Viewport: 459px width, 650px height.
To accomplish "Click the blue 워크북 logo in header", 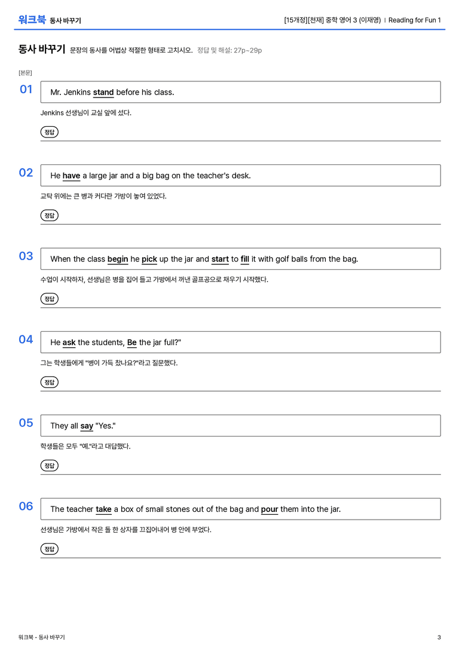I will (32, 20).
